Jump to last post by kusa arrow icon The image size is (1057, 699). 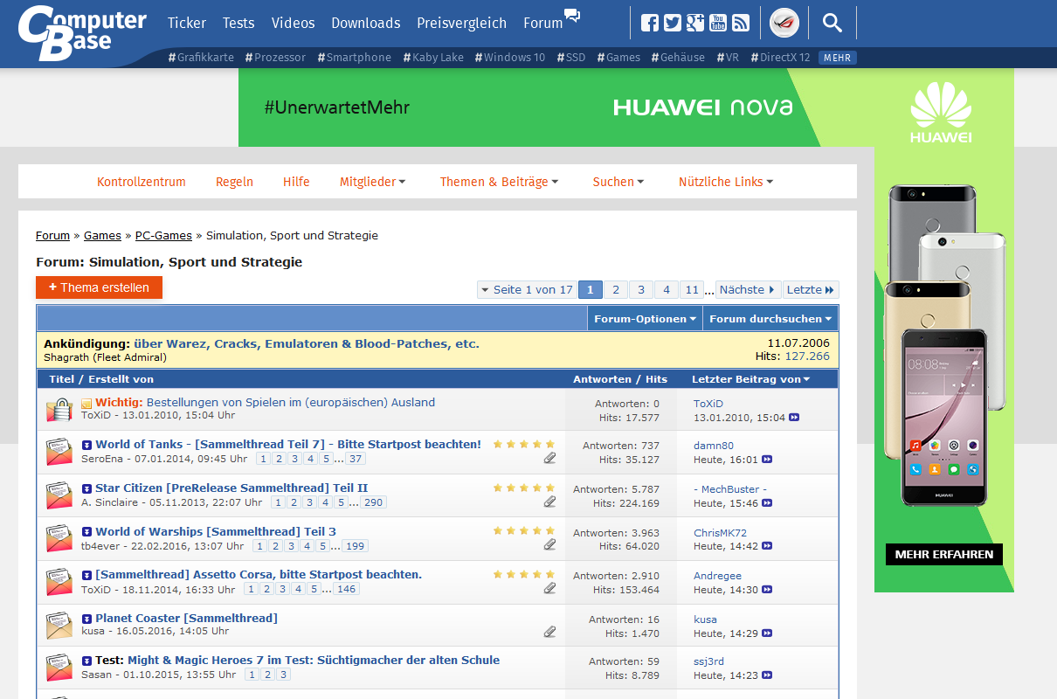pos(767,633)
